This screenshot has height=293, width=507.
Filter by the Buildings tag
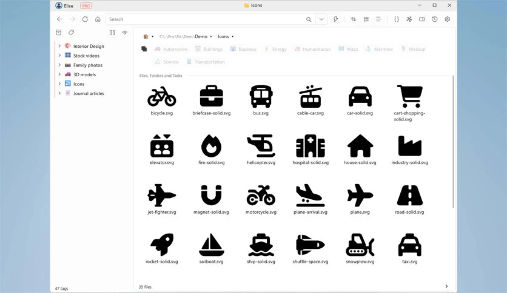[209, 49]
